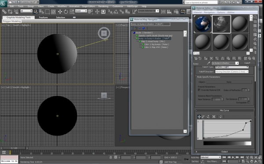Viewport: 264px width, 164px height.
Task: Click the Play Animation button
Action: pos(233,157)
